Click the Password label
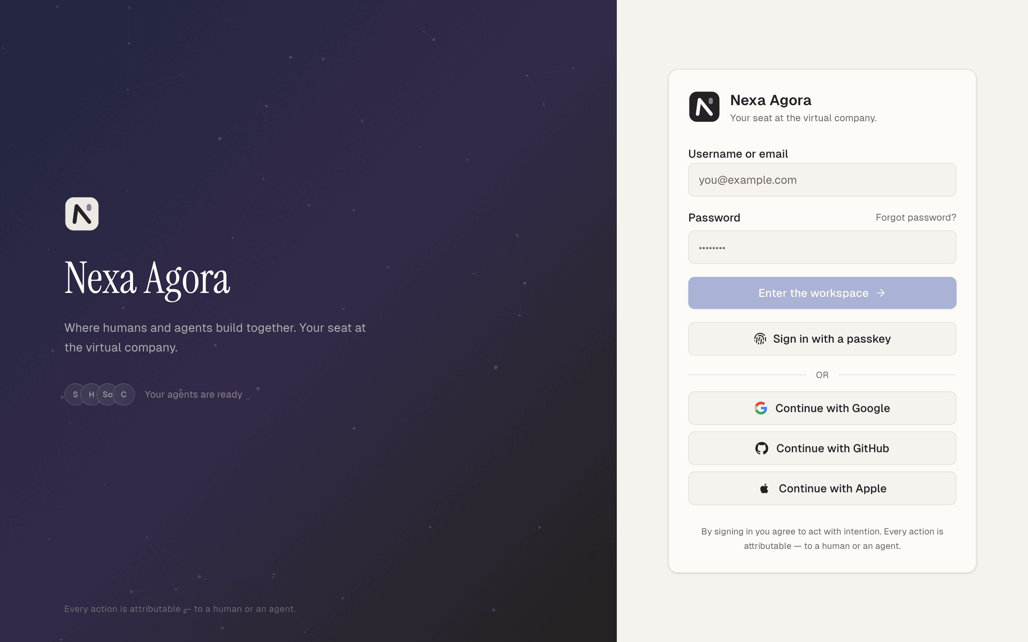Screen dimensions: 1028x642 pos(714,217)
